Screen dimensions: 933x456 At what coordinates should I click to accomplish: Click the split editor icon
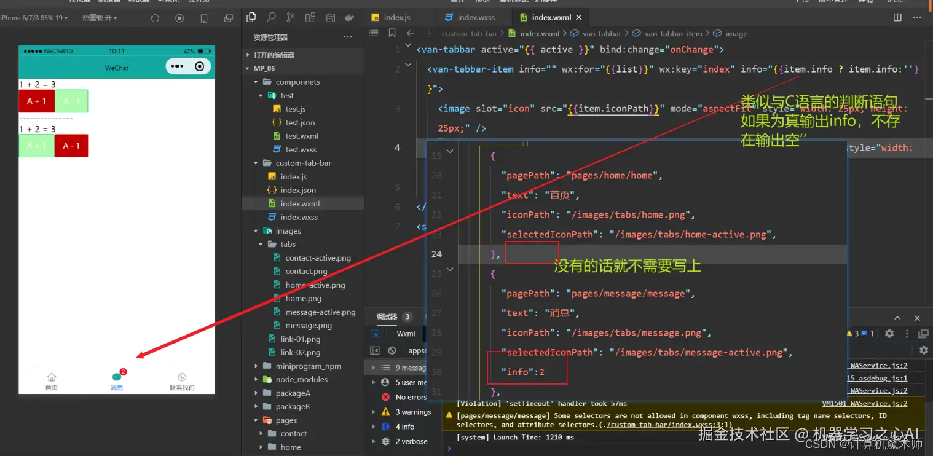coord(897,18)
